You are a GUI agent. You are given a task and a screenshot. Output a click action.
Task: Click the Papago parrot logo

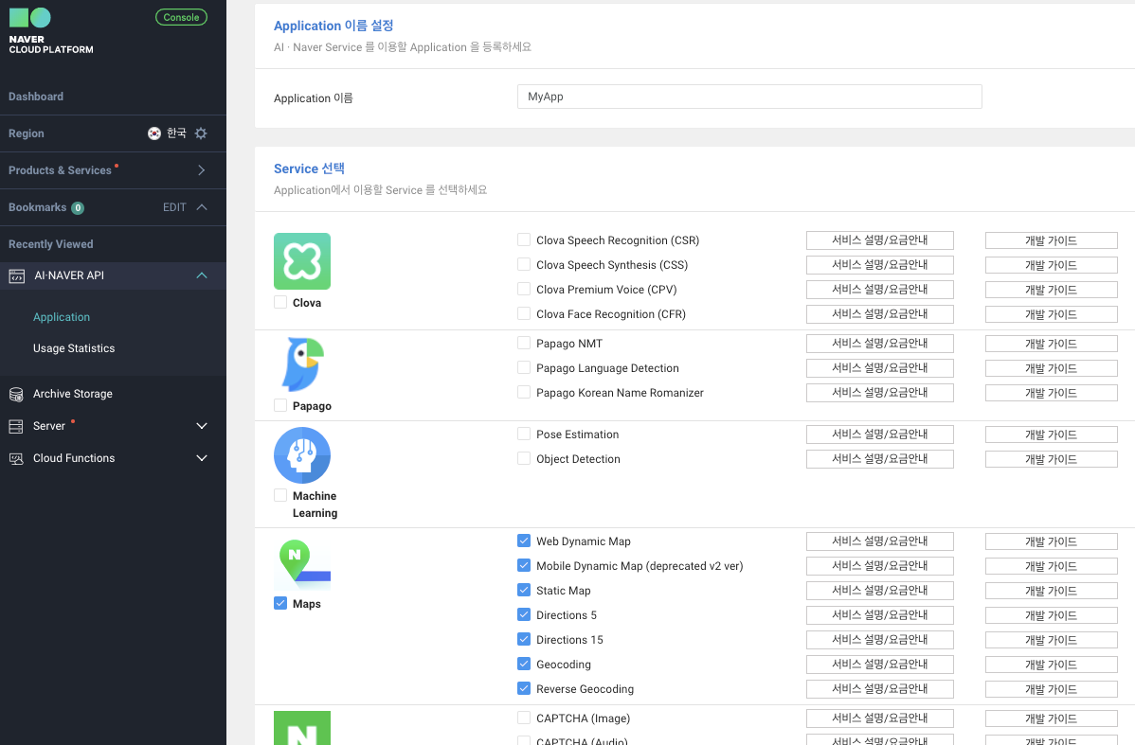302,364
